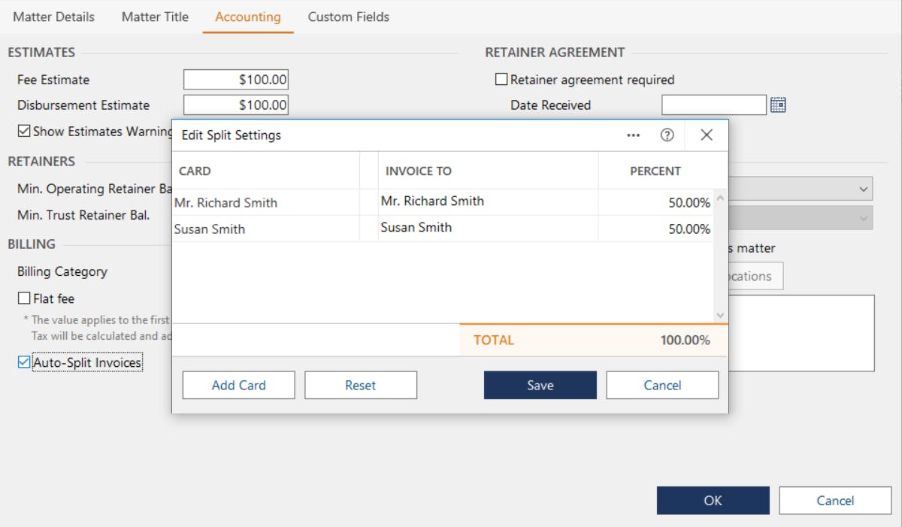Select Susan Smith's percent cell
This screenshot has width=902, height=527.
click(655, 229)
